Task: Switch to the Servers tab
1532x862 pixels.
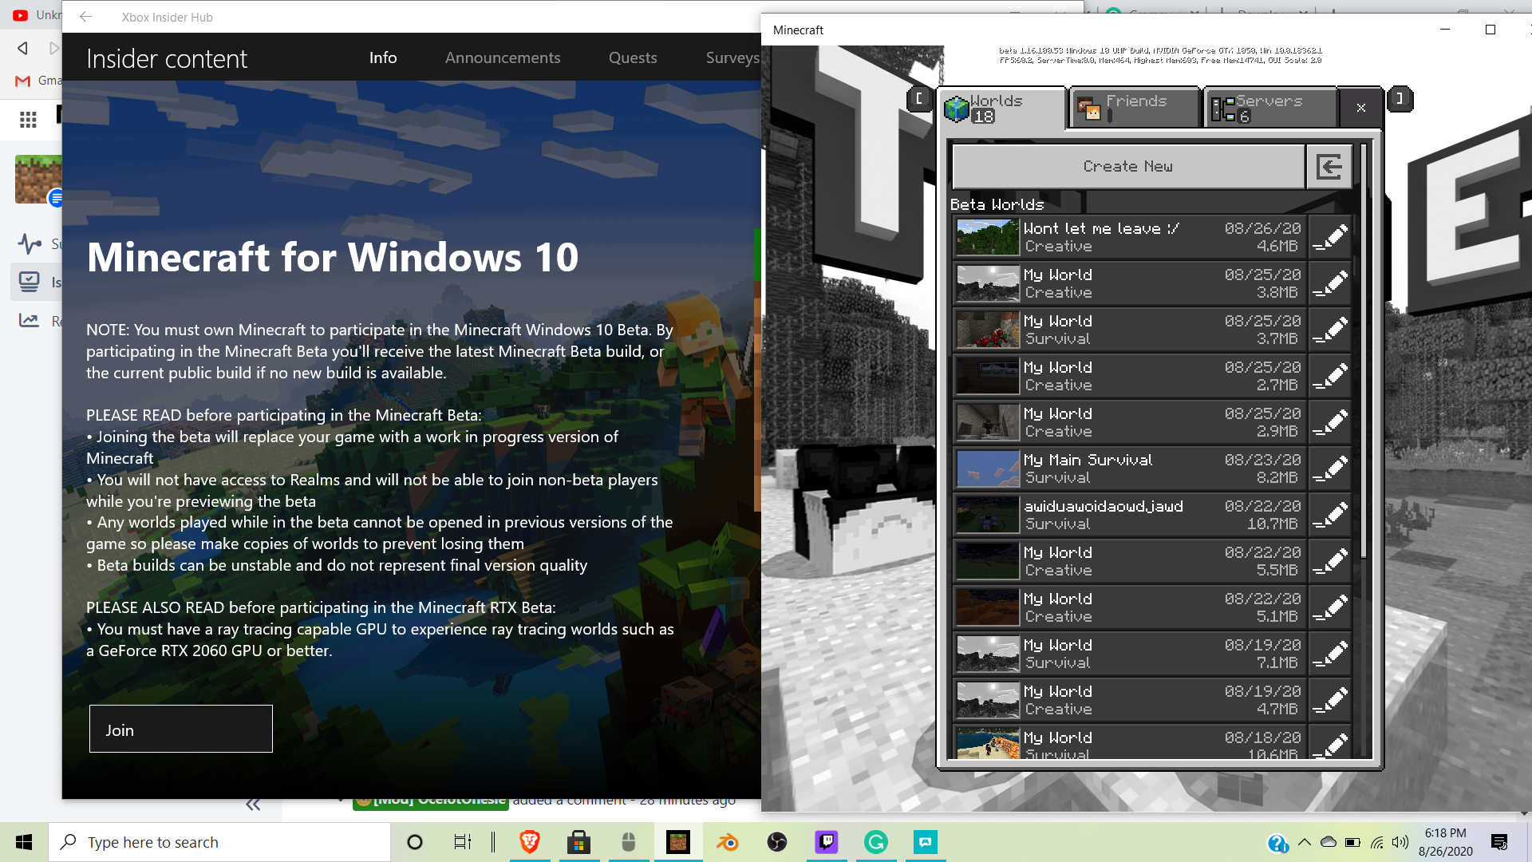Action: [1269, 108]
